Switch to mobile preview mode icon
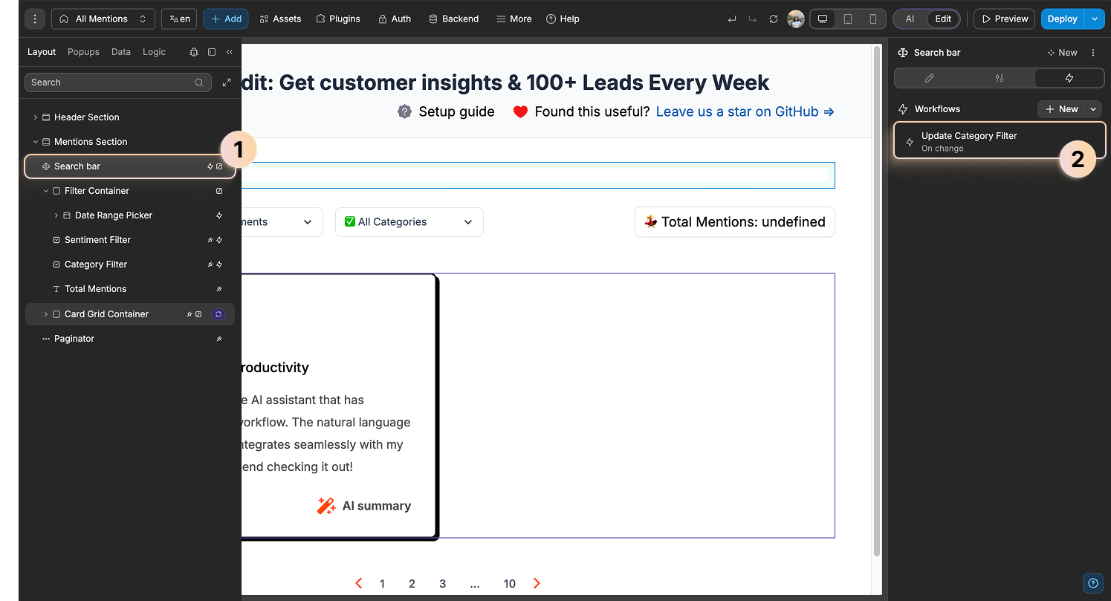Viewport: 1111px width, 601px height. point(872,19)
